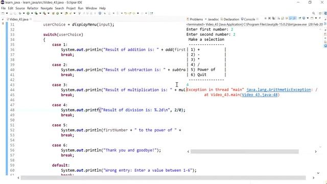Open the Project menu

point(71,8)
